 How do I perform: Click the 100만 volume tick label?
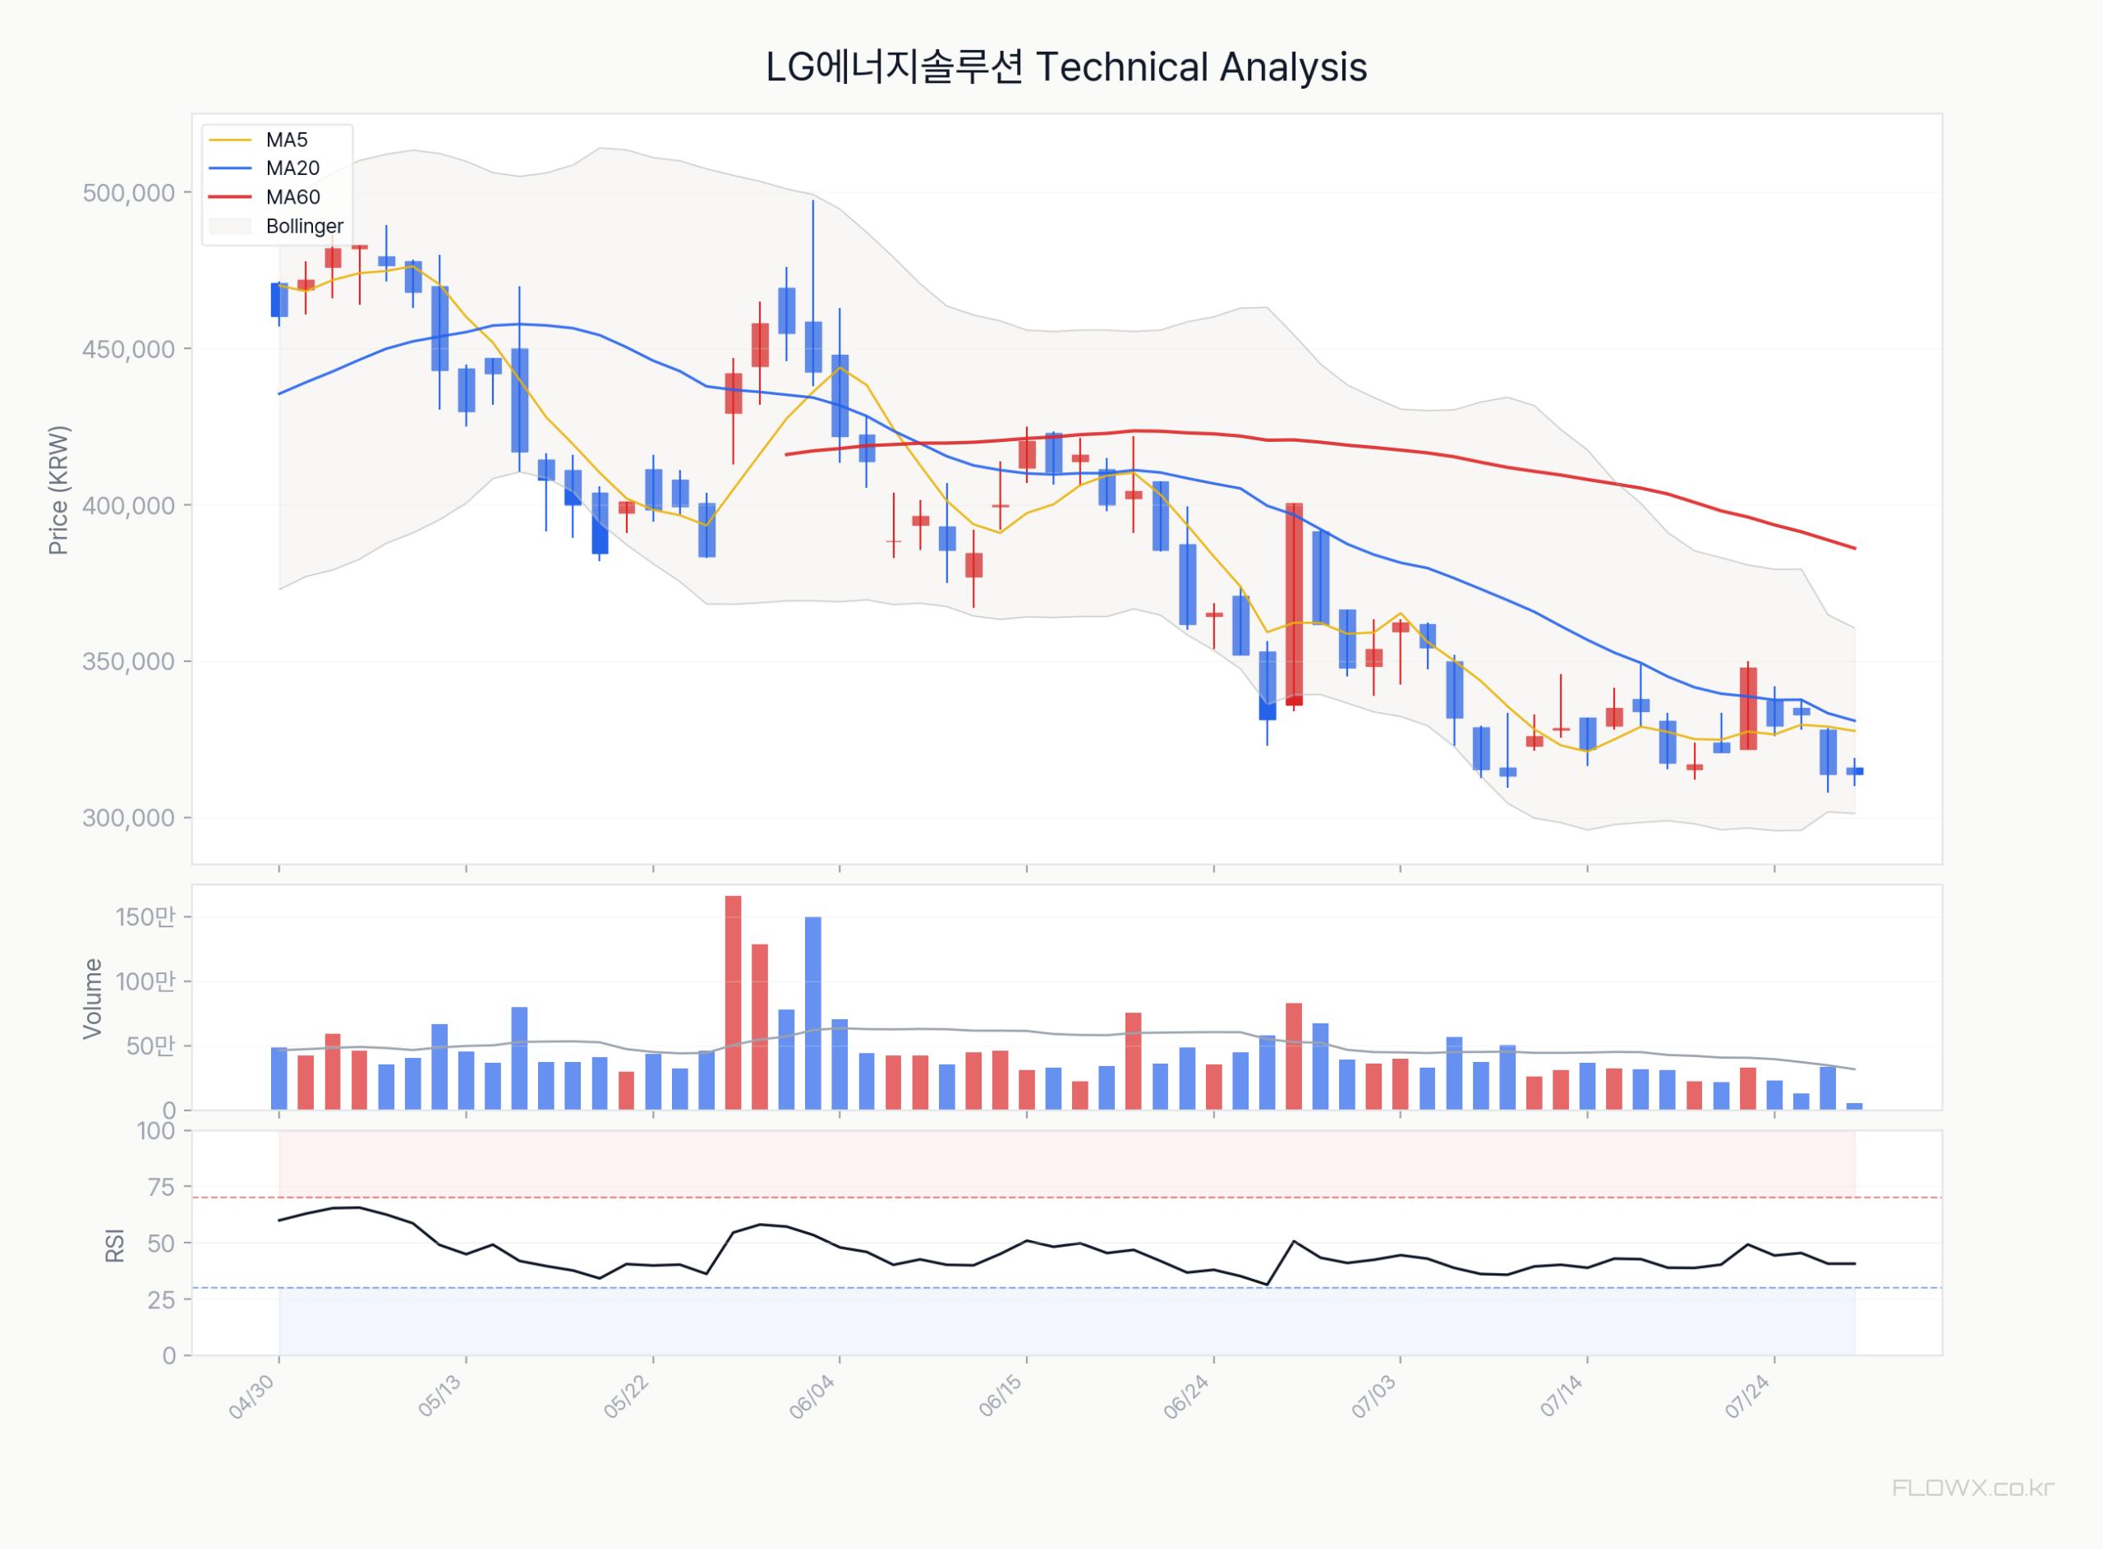145,981
